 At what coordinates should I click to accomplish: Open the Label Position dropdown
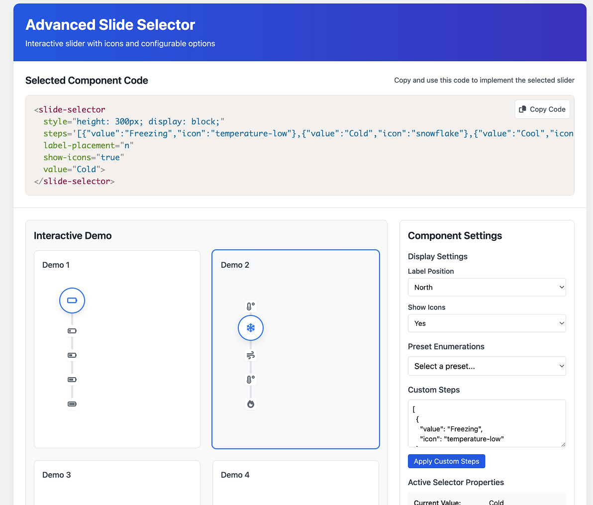coord(487,287)
